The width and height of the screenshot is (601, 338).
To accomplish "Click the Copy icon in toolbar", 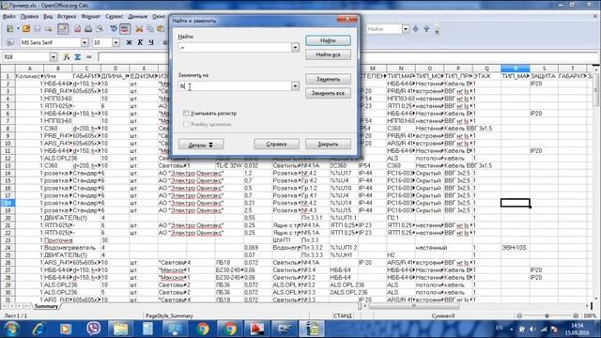I will (150, 29).
